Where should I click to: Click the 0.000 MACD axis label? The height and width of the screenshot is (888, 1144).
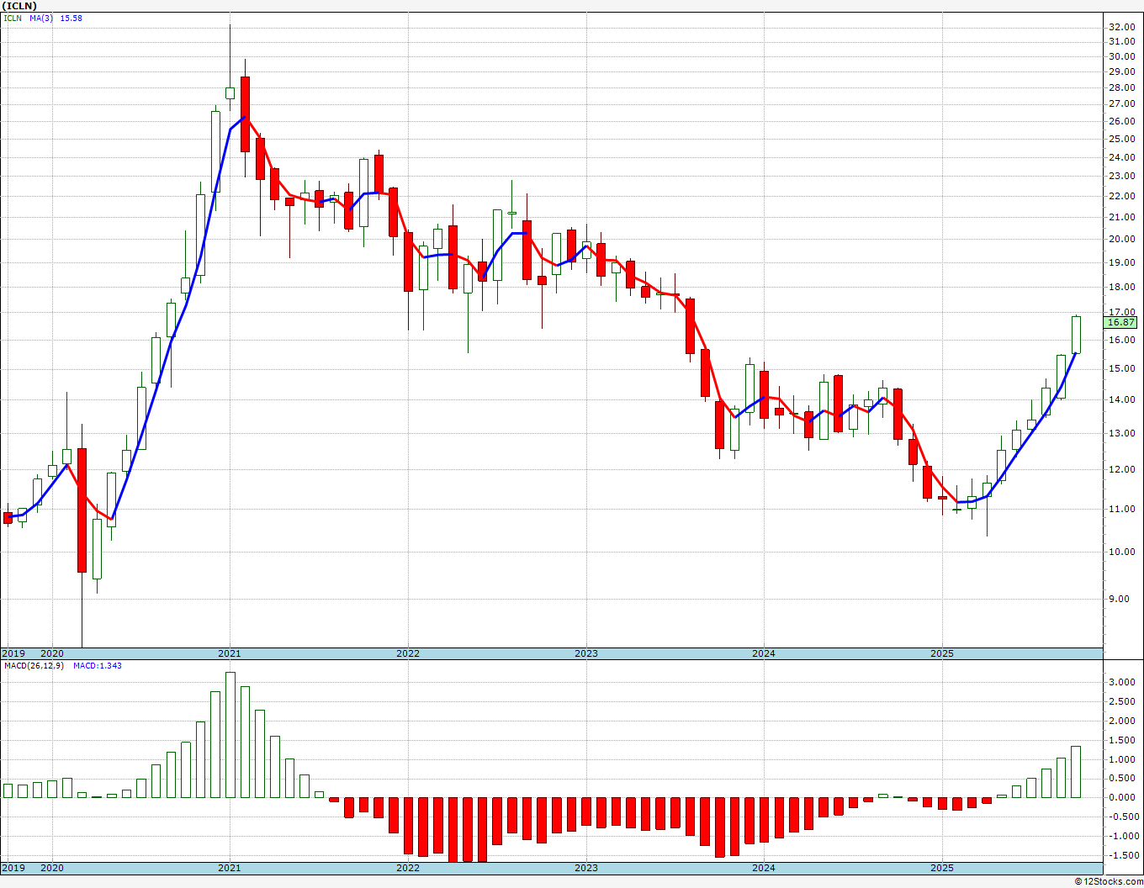tap(1121, 797)
